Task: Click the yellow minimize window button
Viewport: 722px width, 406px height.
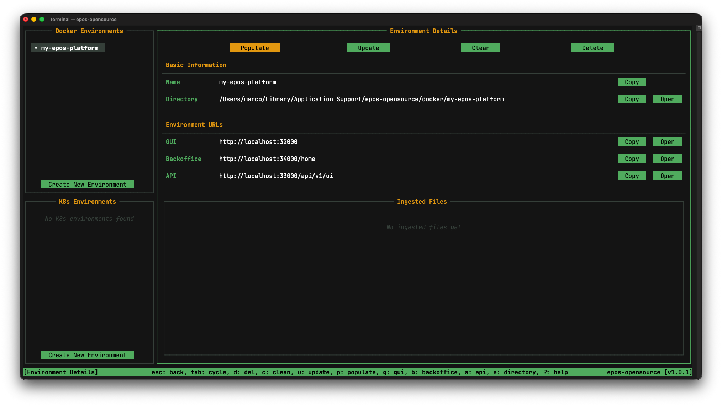Action: coord(34,19)
